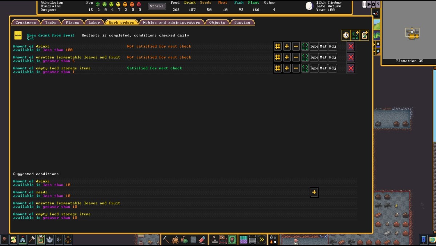This screenshot has height=246, width=436.
Task: Open Mat selector for fermentable leaves condition
Action: coord(323,57)
